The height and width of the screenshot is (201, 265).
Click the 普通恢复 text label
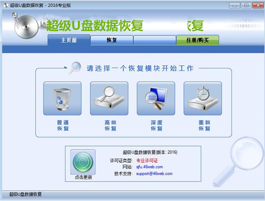pyautogui.click(x=63, y=126)
